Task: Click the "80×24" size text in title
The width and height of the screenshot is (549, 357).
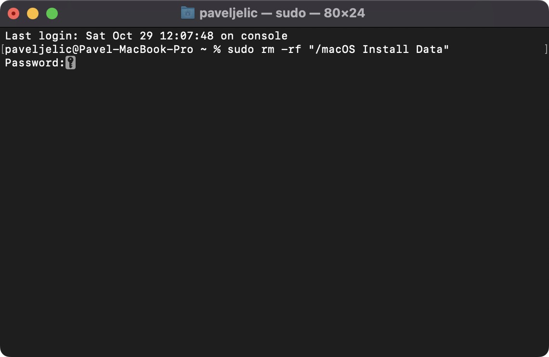Action: (x=344, y=13)
